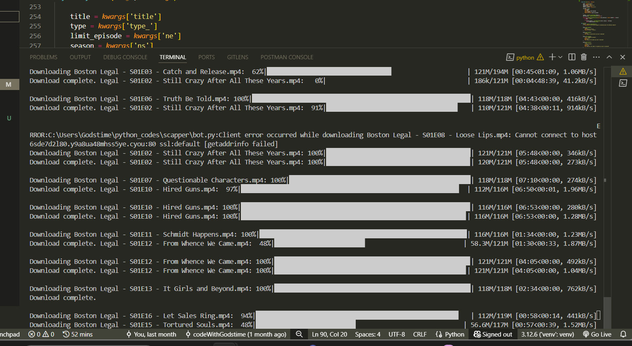Select interpreter 3.12.6 ('venv': venv)
Screen dimensions: 632x346
548,334
